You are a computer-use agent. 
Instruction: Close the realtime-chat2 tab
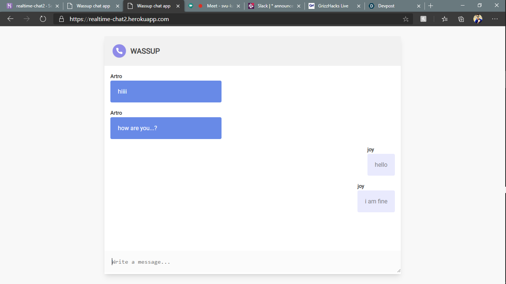tap(57, 6)
